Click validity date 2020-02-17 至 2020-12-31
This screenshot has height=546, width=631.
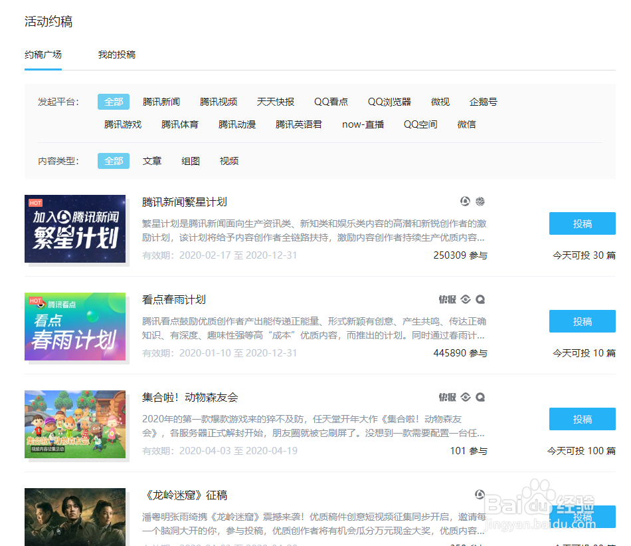pyautogui.click(x=238, y=255)
